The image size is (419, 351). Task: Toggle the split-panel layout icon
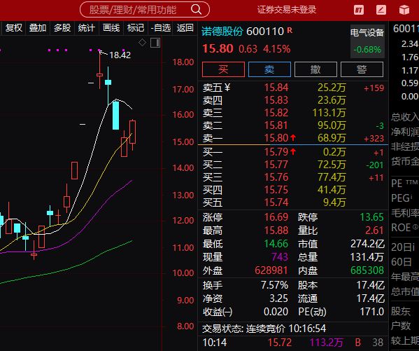coord(155,43)
